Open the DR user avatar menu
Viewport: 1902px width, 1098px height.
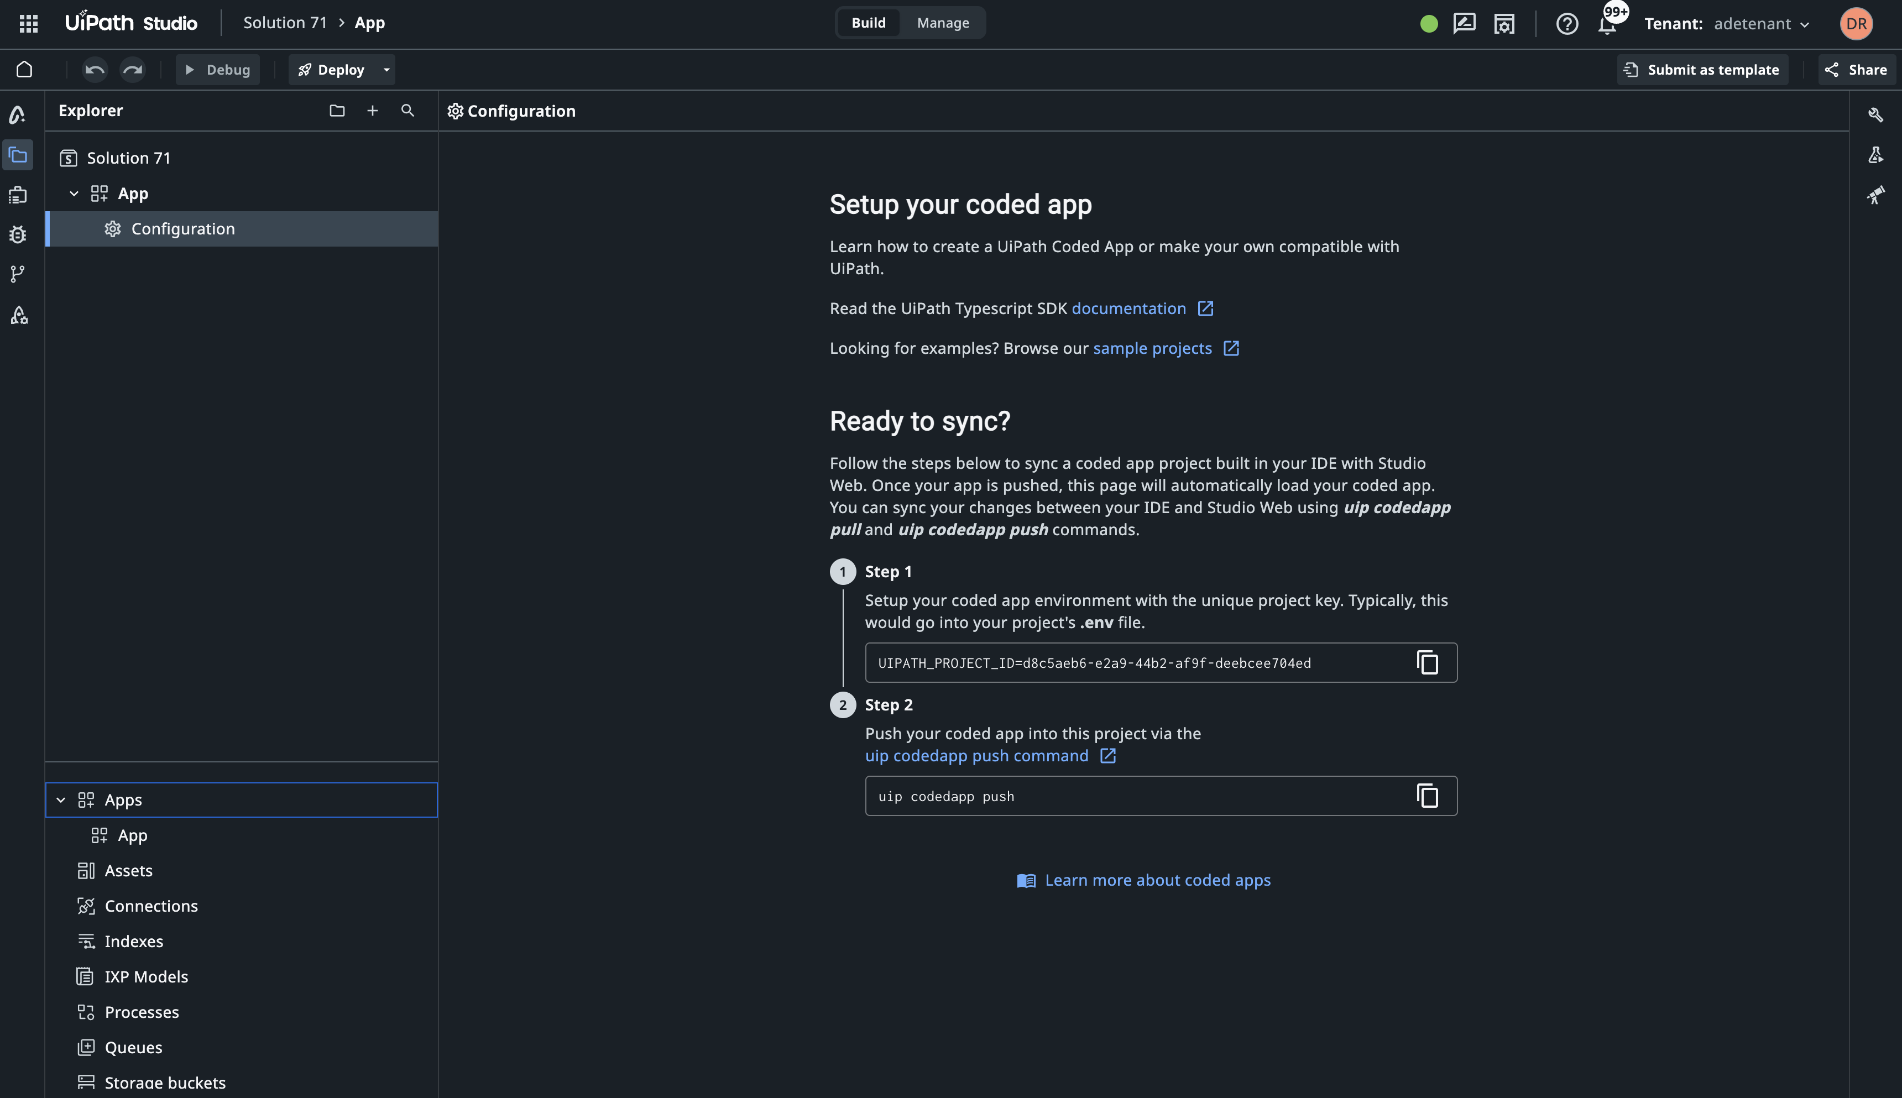point(1856,23)
